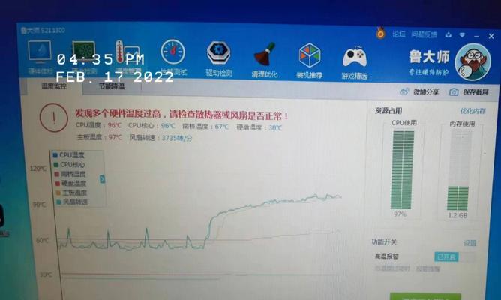Image resolution: width=501 pixels, height=300 pixels.
Task: Toggle CPU温度 legend entry
Action: tap(68, 155)
